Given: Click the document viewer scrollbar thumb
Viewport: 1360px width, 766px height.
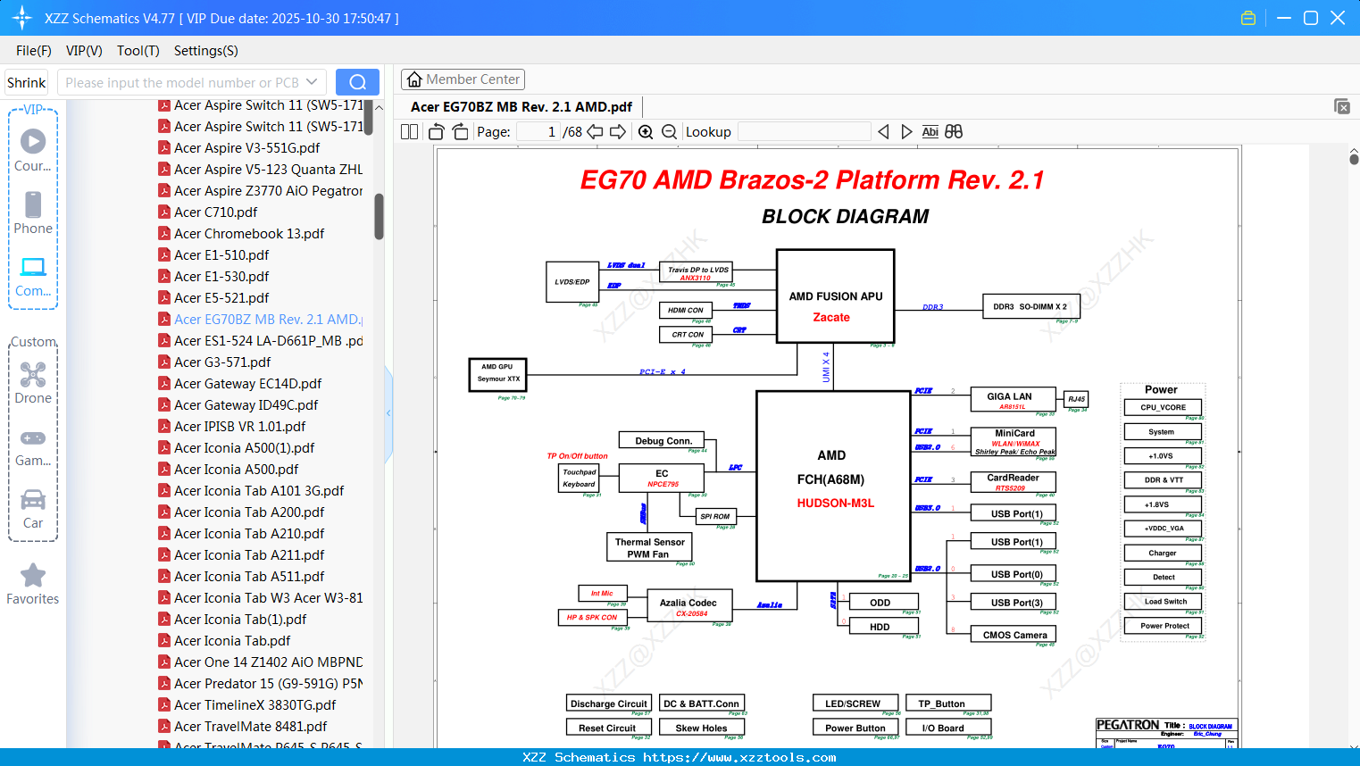Looking at the screenshot, I should [x=1354, y=159].
